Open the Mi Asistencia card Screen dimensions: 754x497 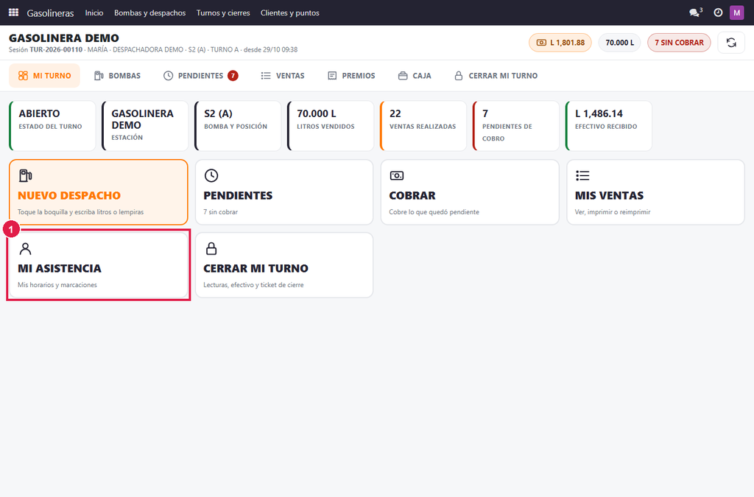pyautogui.click(x=99, y=265)
